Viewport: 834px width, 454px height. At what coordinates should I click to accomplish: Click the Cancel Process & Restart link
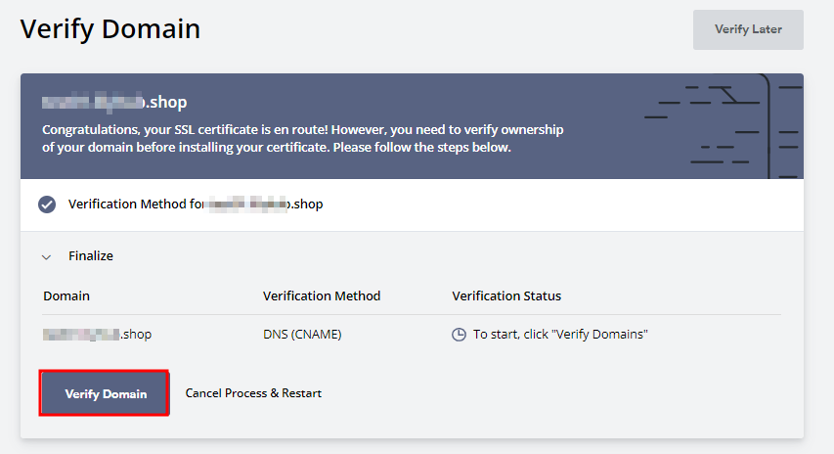(x=253, y=393)
